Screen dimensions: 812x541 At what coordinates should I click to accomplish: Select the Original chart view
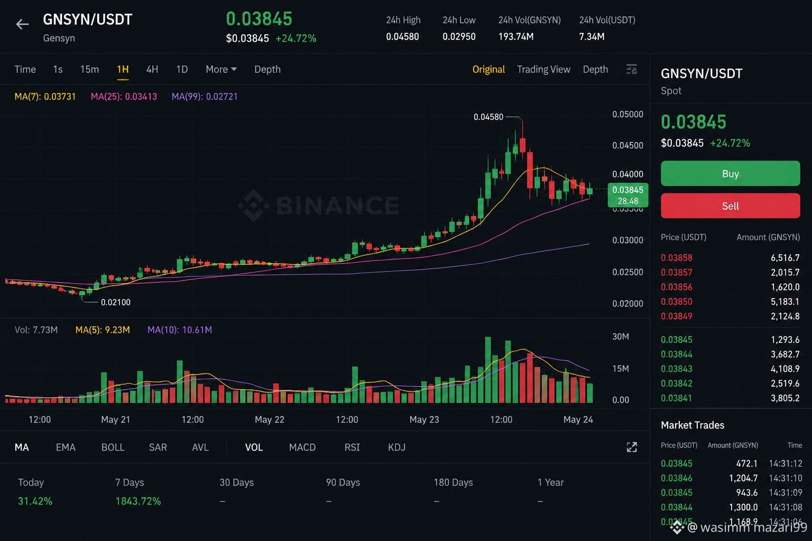point(488,69)
